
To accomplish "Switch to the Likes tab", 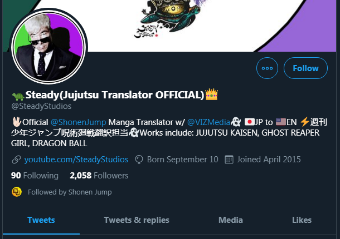I will 302,220.
